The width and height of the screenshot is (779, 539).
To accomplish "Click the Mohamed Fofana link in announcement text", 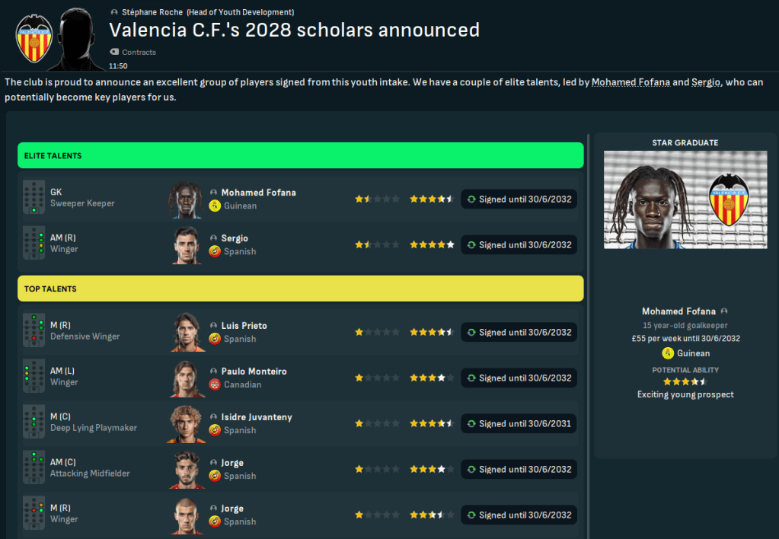I will (x=631, y=82).
